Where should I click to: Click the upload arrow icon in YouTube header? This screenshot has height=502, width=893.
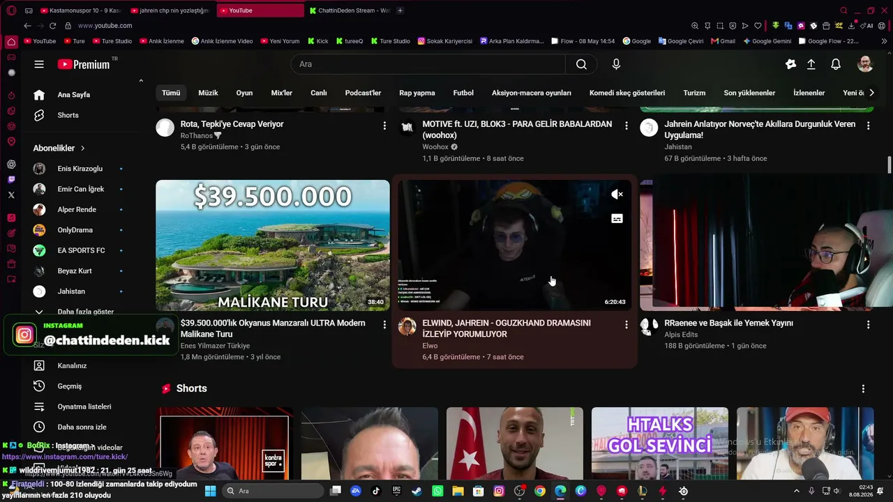coord(811,64)
